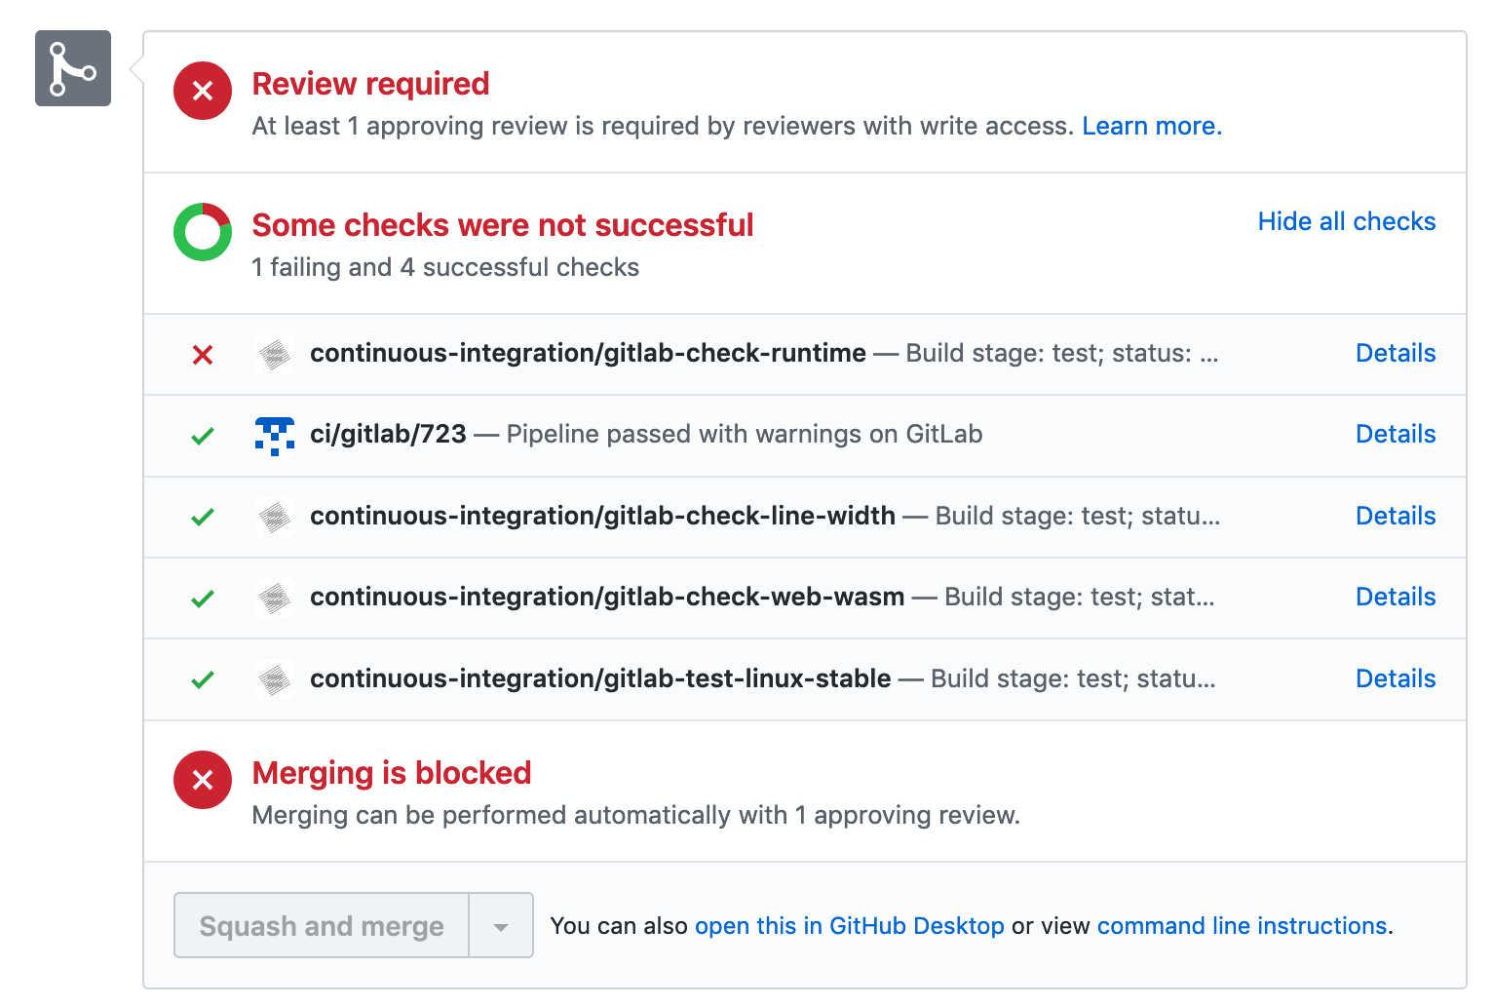Select the continuous-integration/gitlab-test-linux-stable check name
The height and width of the screenshot is (1006, 1493).
coord(600,678)
